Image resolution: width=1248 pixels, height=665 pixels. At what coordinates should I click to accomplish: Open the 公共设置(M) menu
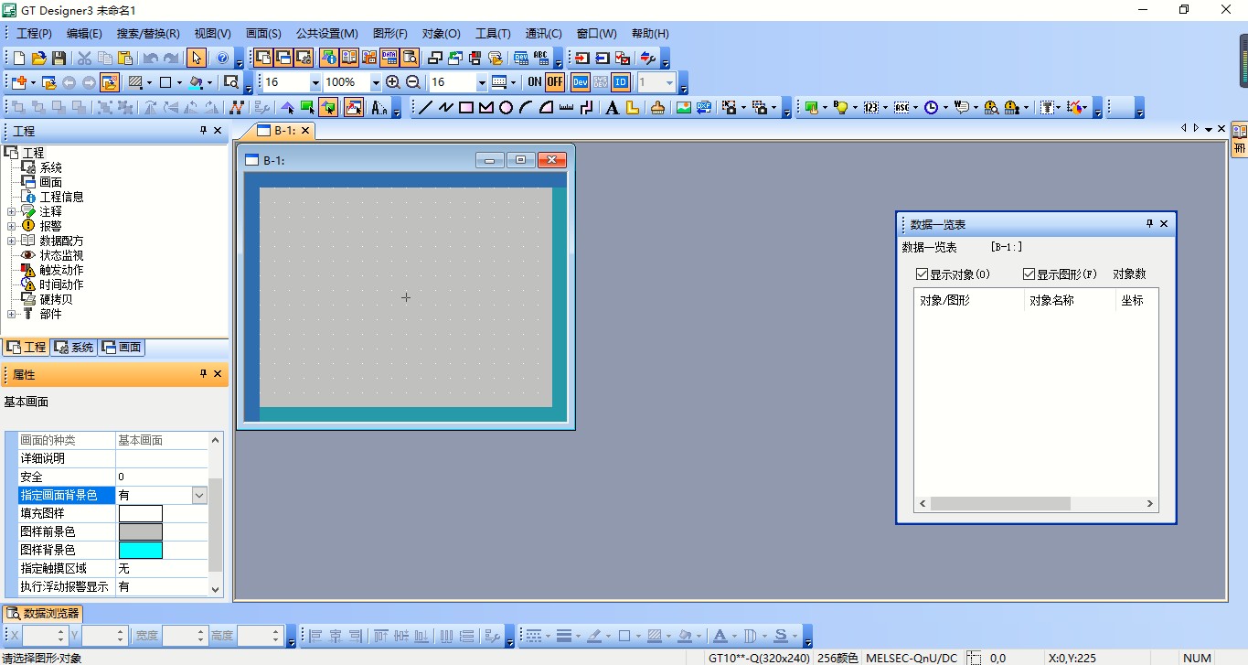pos(327,34)
